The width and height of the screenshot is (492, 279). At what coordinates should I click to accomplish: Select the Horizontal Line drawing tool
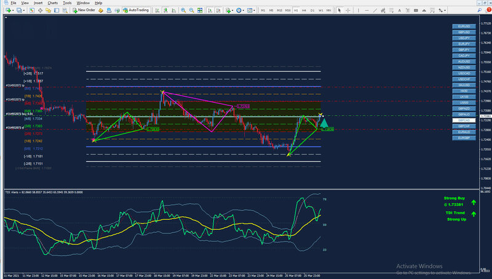point(367,10)
